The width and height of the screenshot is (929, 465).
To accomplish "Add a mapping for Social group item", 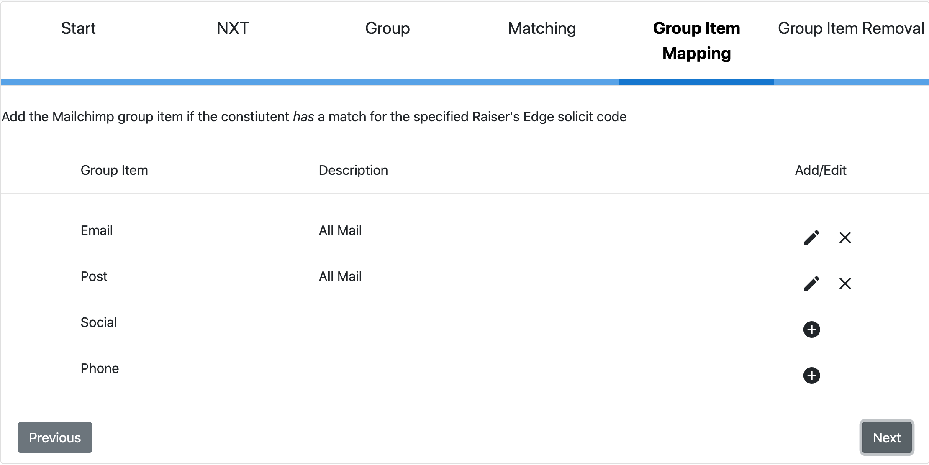I will [811, 330].
